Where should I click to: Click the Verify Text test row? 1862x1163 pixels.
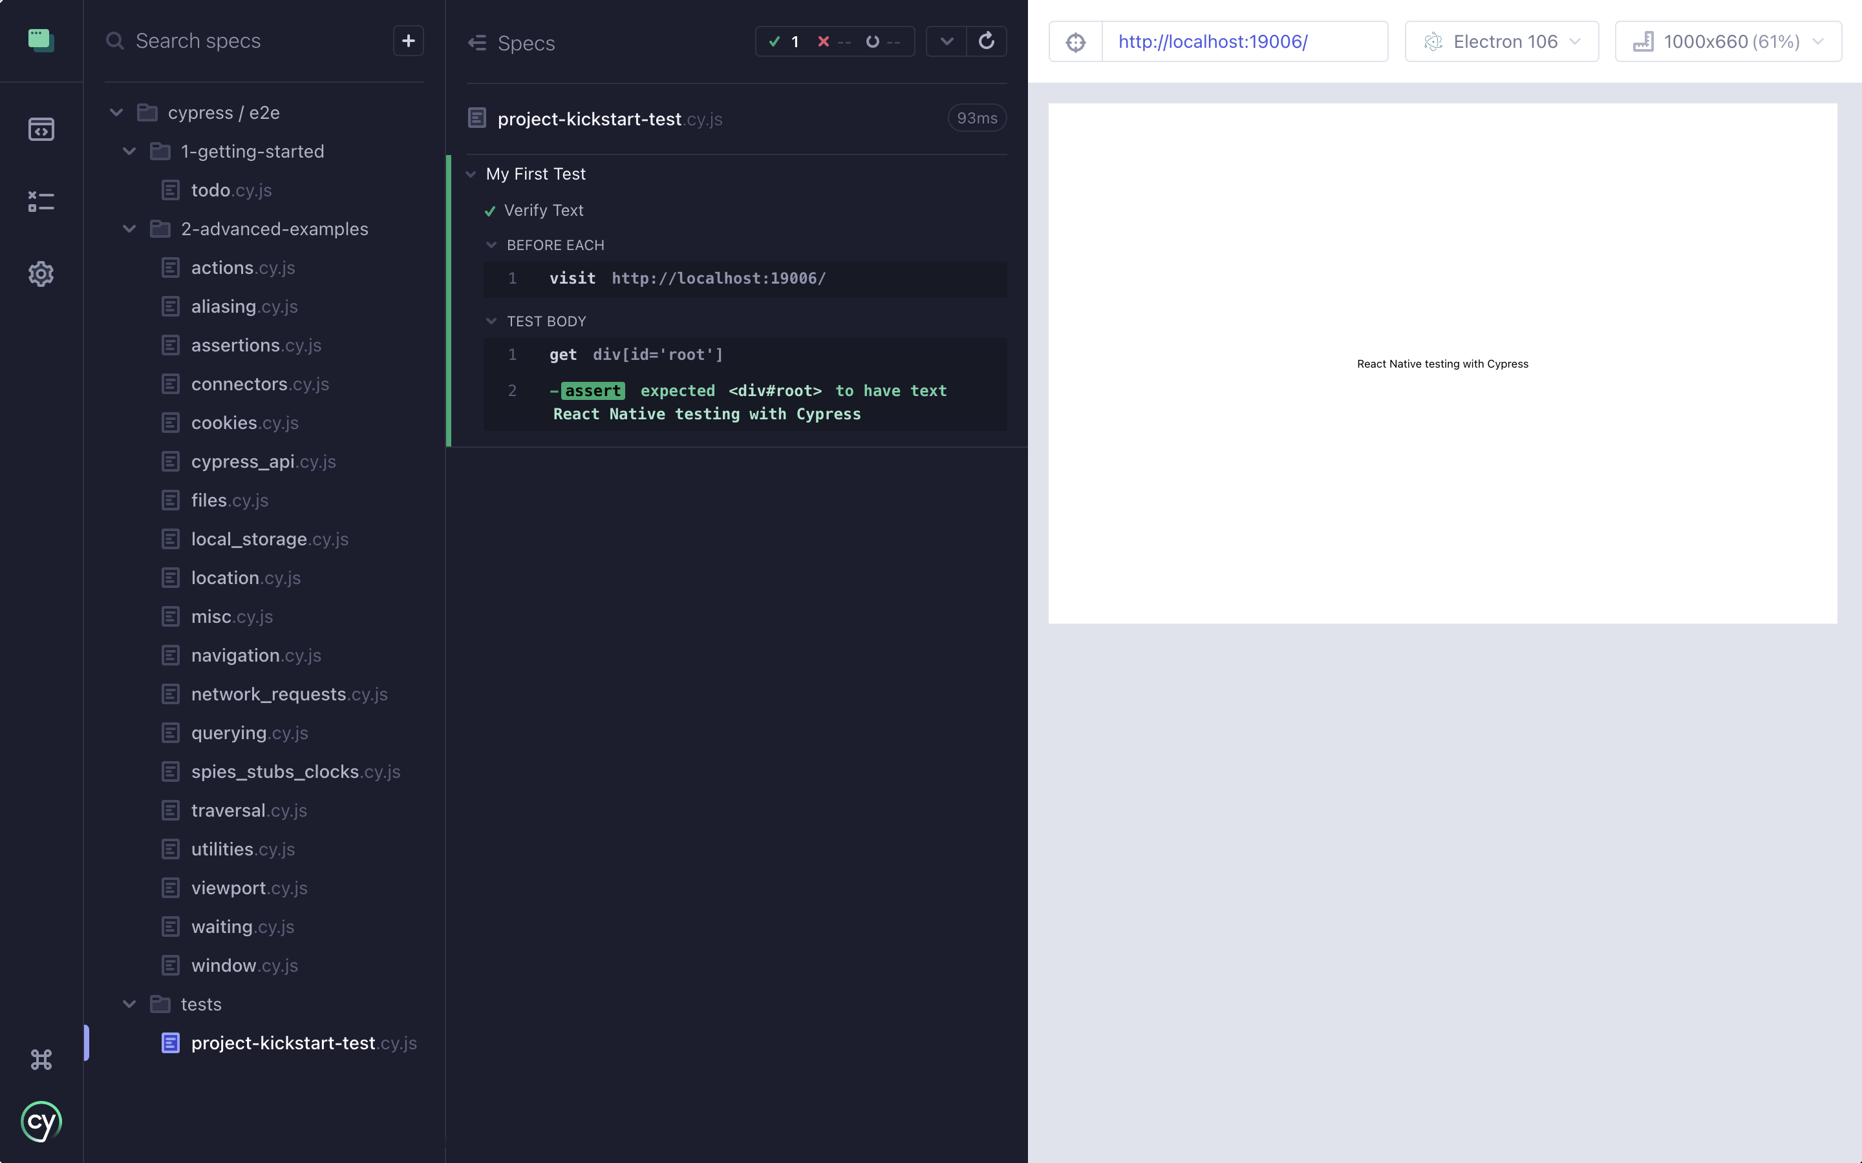click(x=543, y=211)
